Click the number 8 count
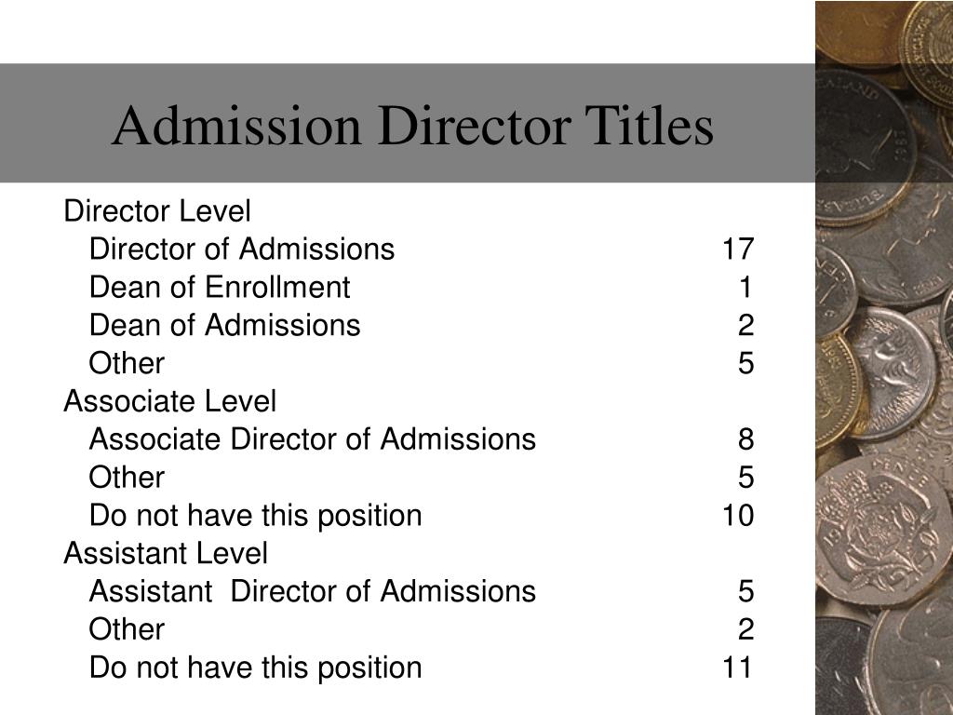This screenshot has width=953, height=715. (745, 439)
